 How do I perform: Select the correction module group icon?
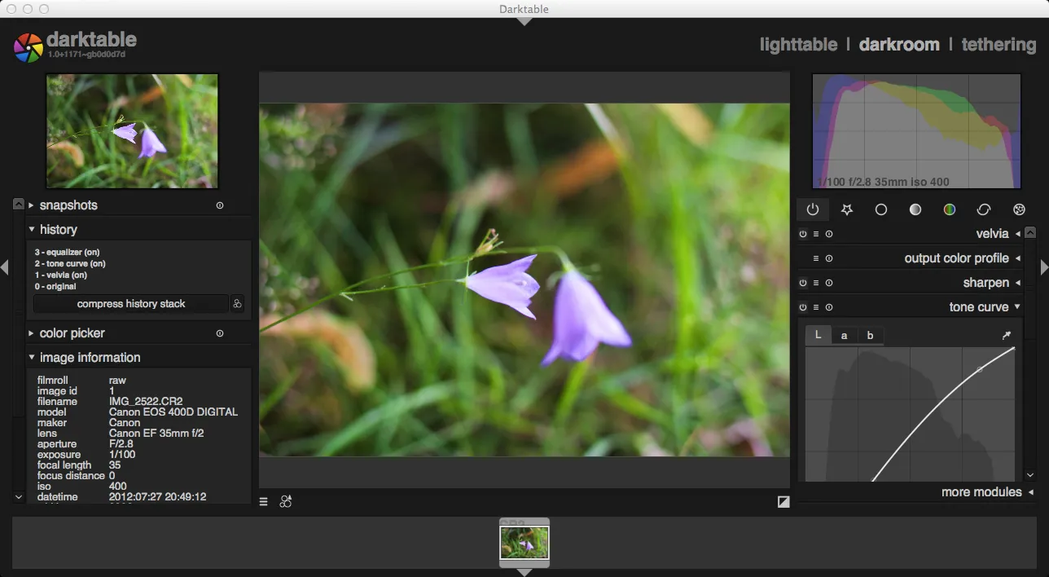click(983, 209)
